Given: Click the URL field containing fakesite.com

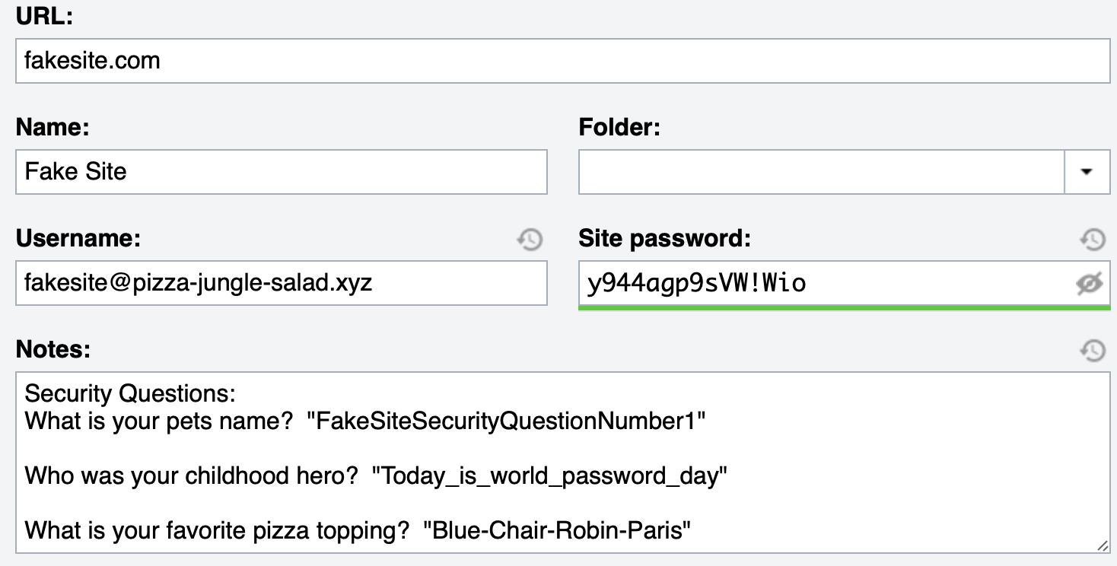Looking at the screenshot, I should (563, 61).
